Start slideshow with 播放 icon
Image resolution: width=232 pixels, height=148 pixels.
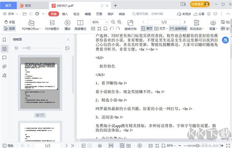(67, 23)
